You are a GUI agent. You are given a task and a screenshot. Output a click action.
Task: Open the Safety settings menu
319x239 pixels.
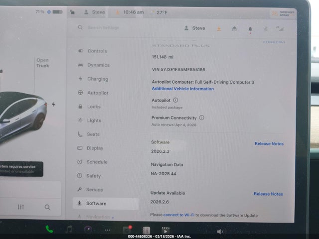click(x=89, y=176)
